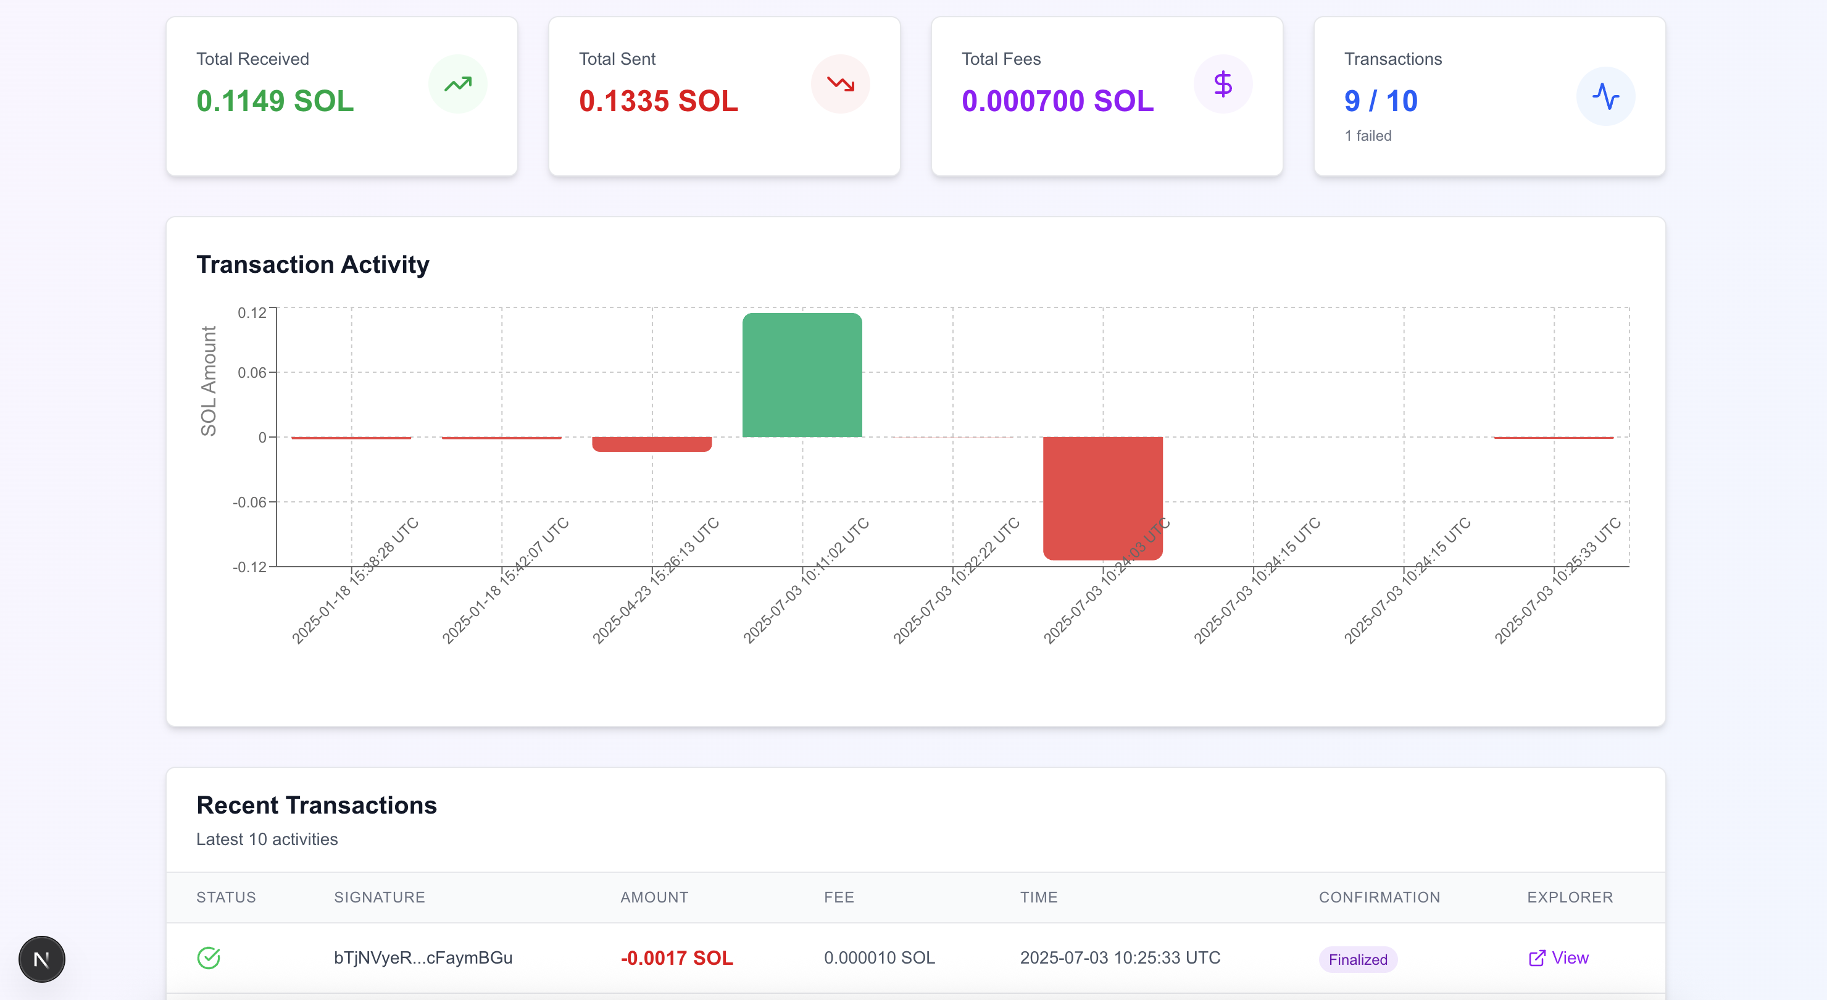1827x1000 pixels.
Task: Click the green trending-up icon in Total Received
Action: pyautogui.click(x=457, y=85)
